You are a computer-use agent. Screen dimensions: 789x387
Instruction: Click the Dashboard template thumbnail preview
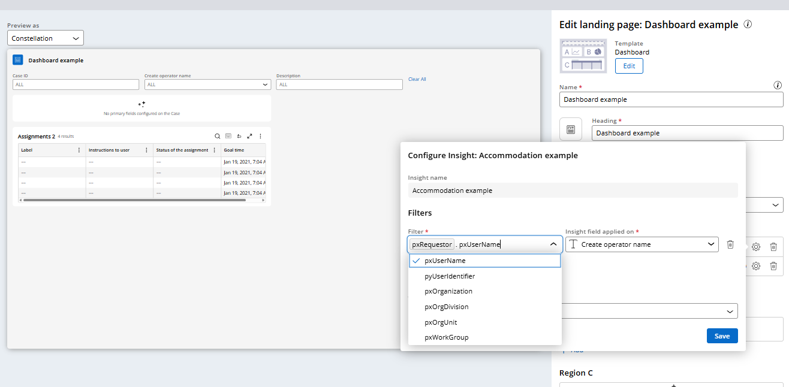[583, 56]
